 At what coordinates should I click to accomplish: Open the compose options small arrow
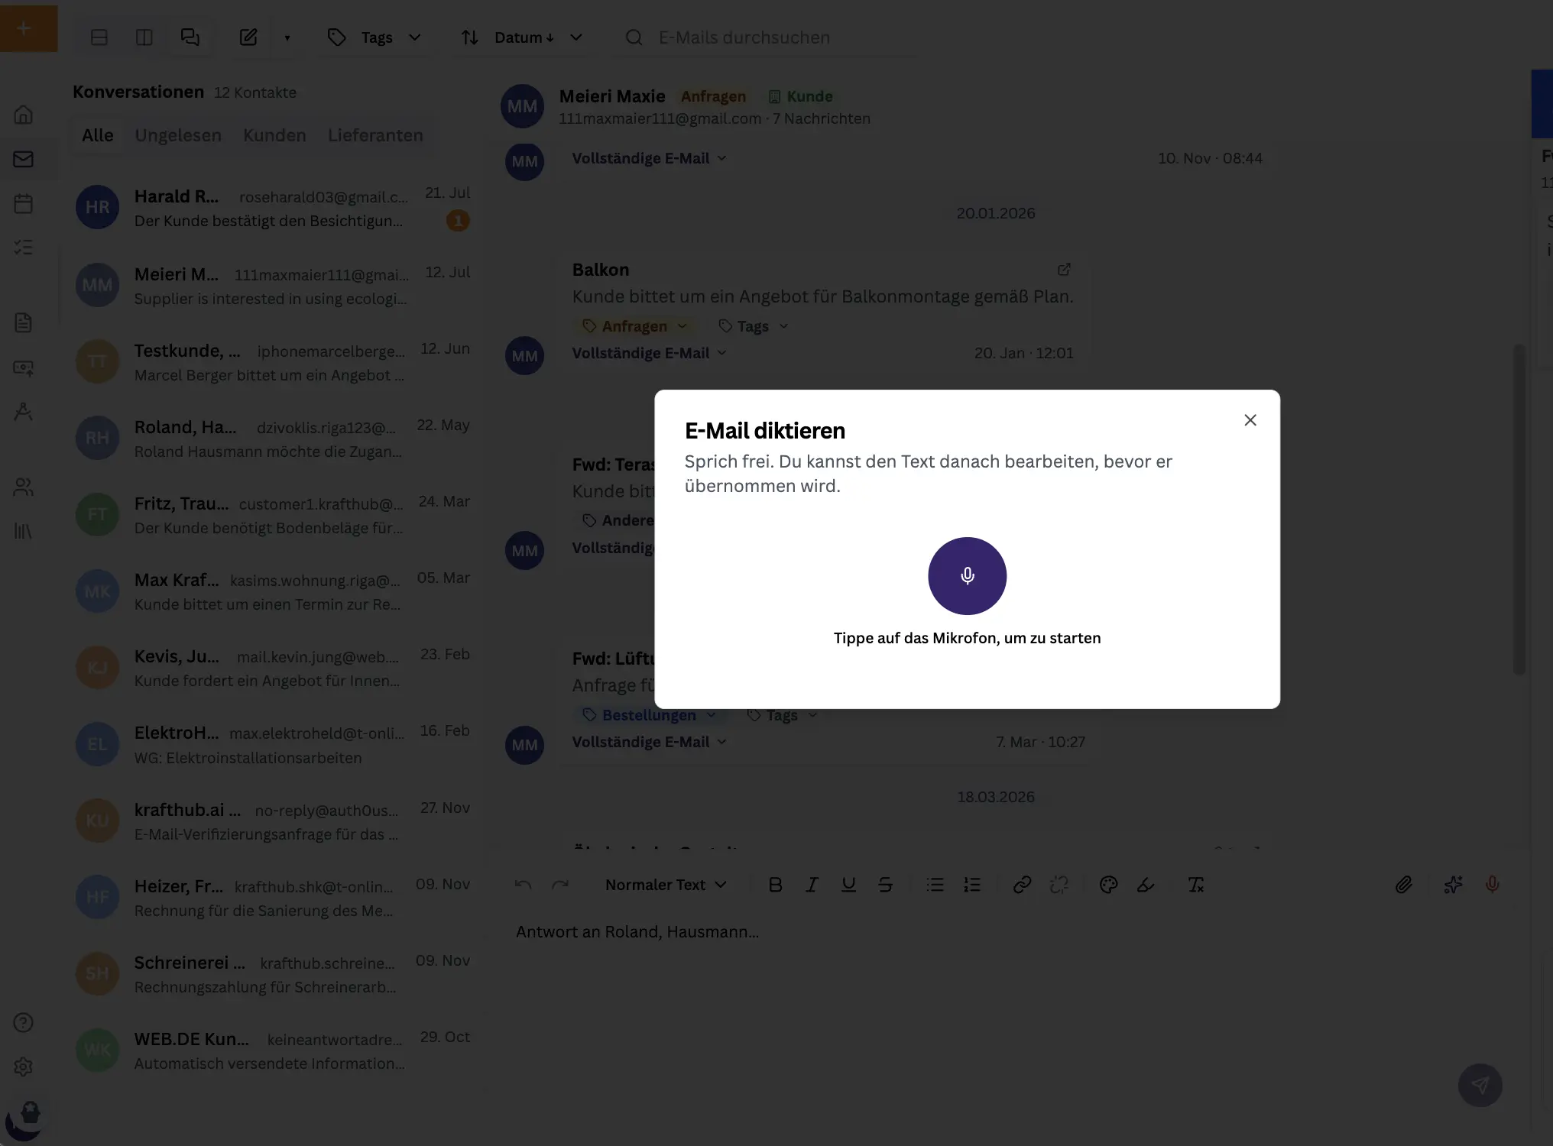pyautogui.click(x=287, y=37)
